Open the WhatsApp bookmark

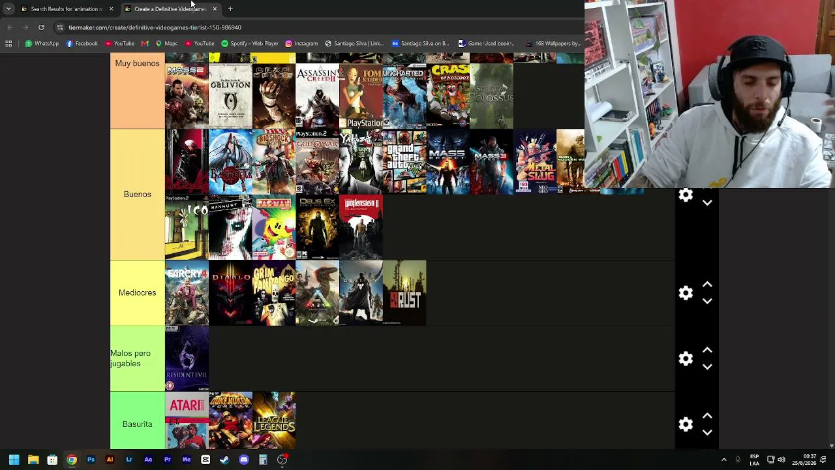42,44
